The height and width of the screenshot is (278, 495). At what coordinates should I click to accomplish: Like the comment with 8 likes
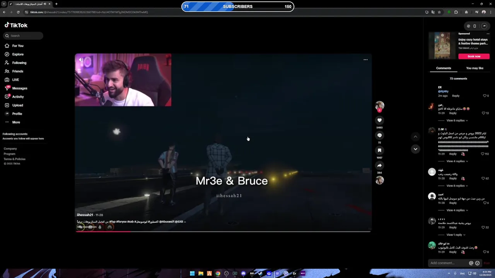pos(484,252)
